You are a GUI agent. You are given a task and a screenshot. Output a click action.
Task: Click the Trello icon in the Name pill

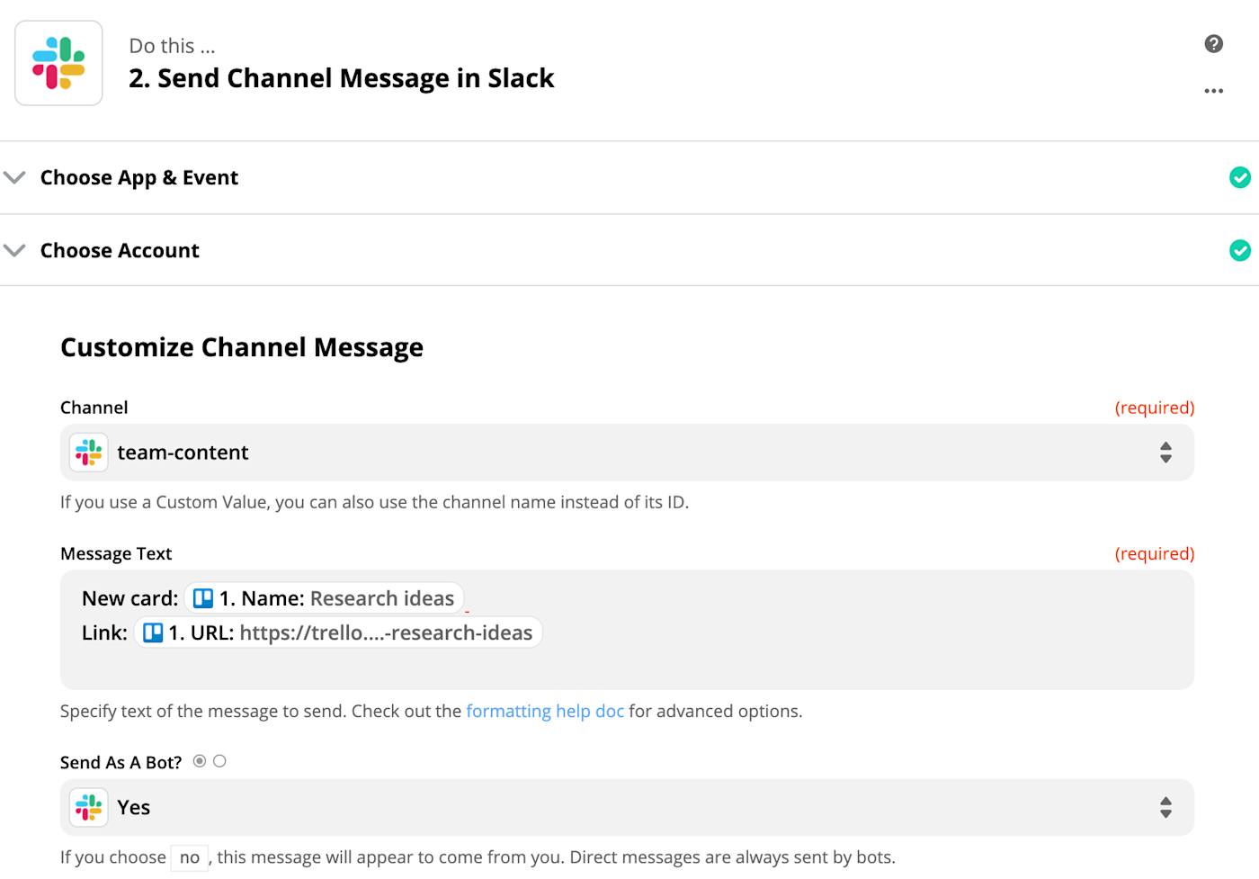tap(203, 598)
